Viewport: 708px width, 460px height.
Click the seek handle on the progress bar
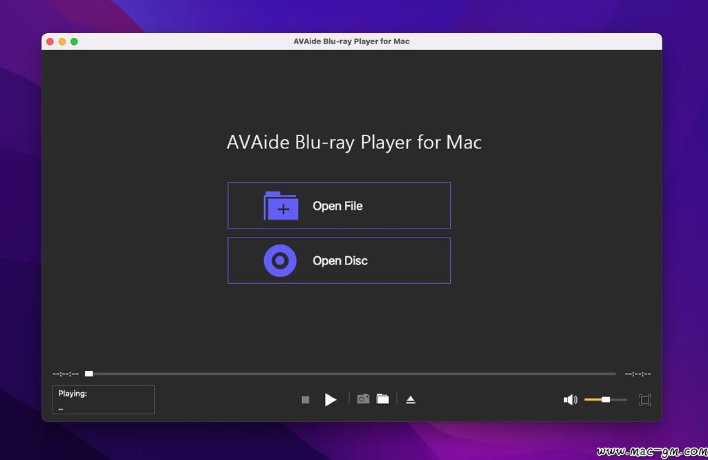89,374
